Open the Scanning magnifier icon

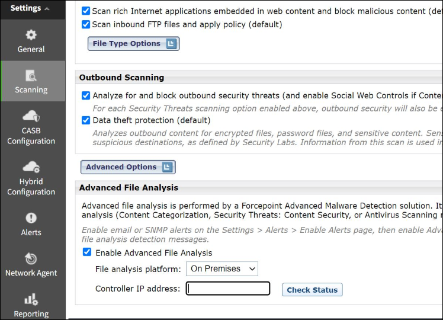(x=31, y=75)
